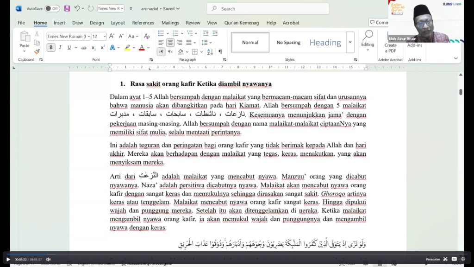Redo the last undone action
Viewport: 474px width, 267px height.
tap(90, 8)
